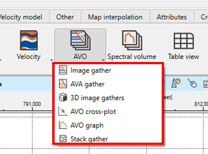Expand the AVO dropdown arrow
The width and height of the screenshot is (208, 154).
coord(103,60)
